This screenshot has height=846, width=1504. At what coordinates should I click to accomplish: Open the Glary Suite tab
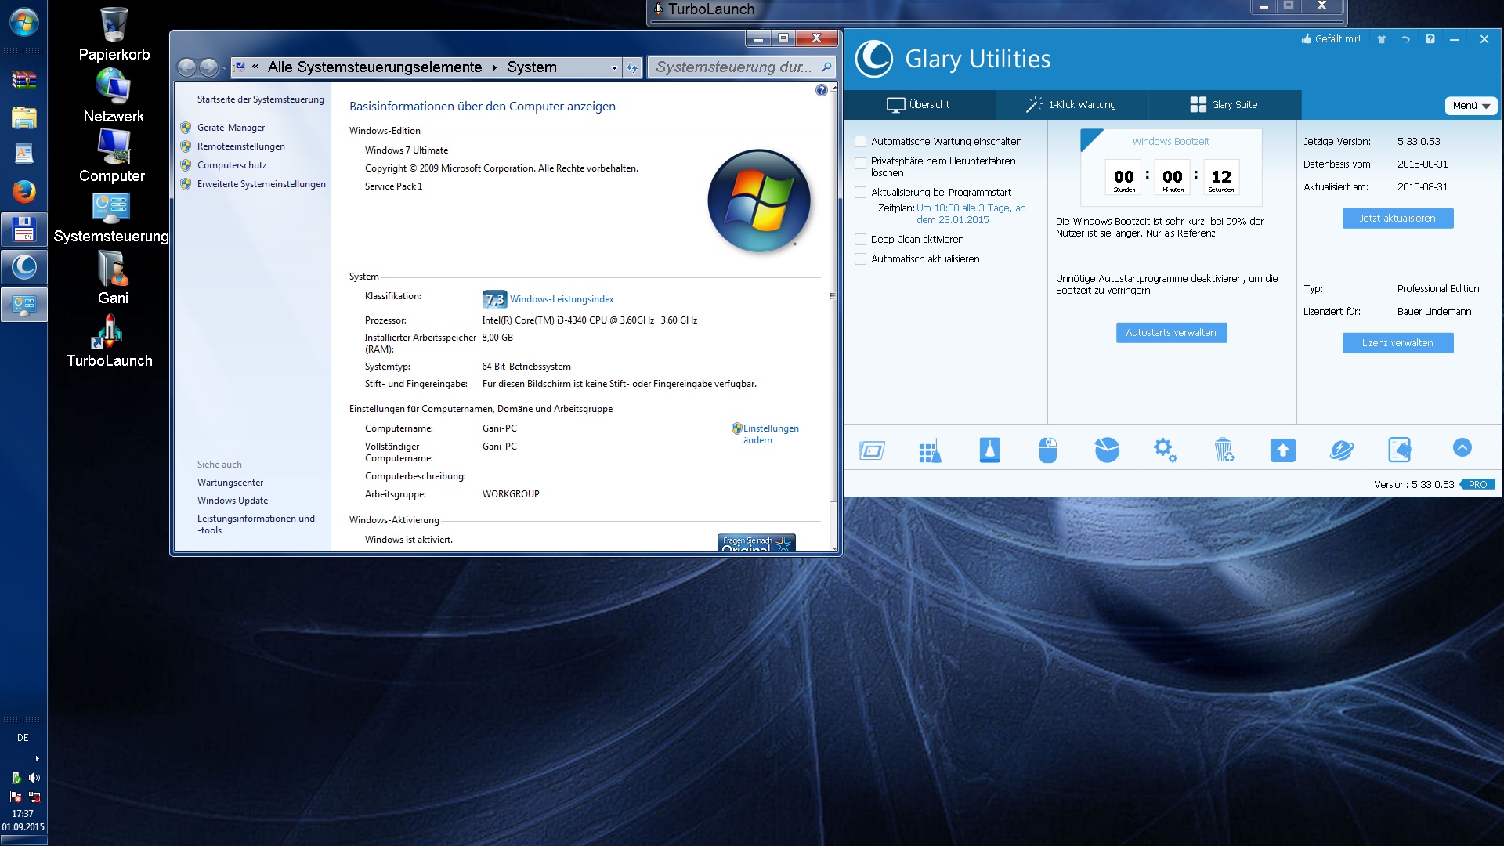1224,105
